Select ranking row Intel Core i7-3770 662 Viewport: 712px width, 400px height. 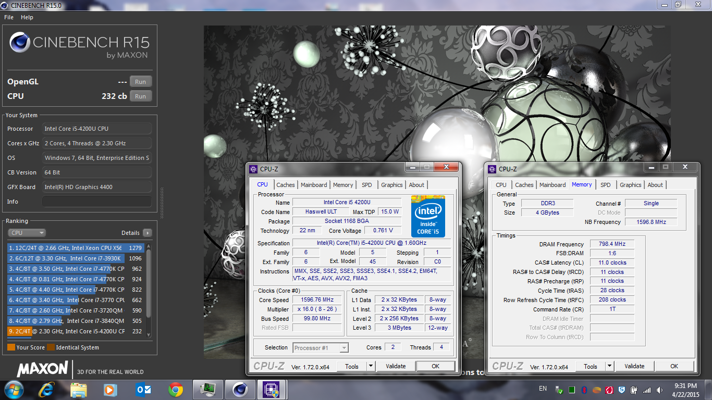tap(76, 300)
